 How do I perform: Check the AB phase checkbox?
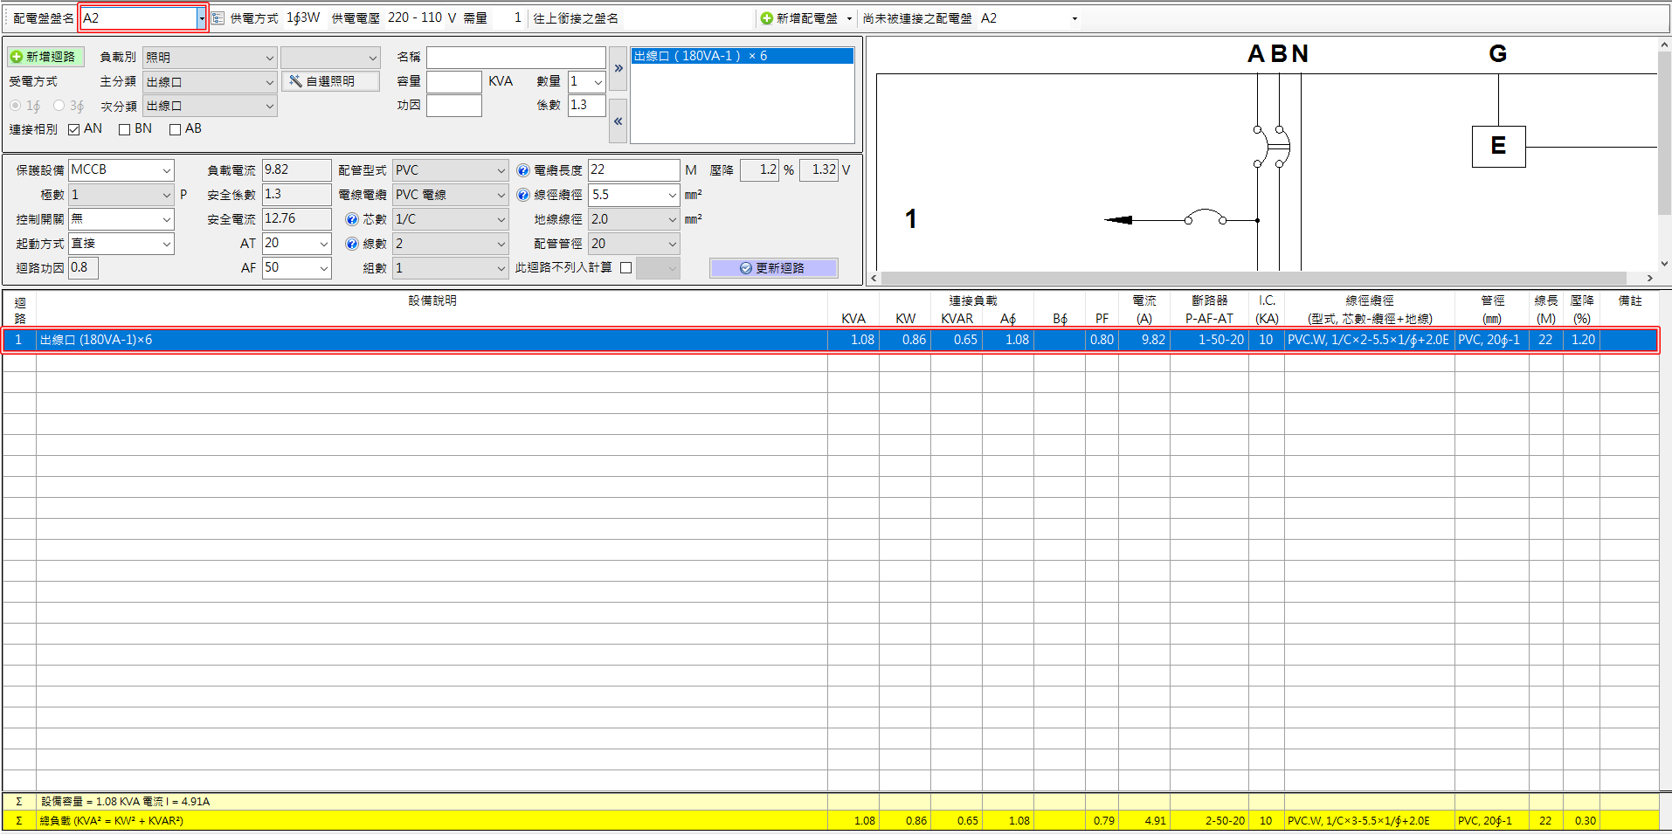(x=175, y=129)
